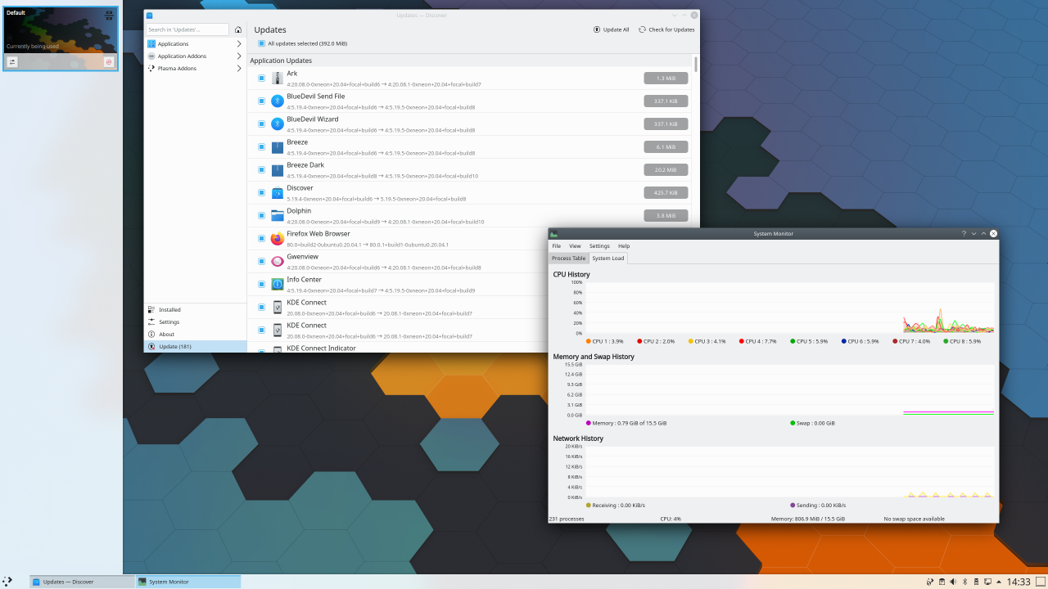1048x589 pixels.
Task: Click the configure activity icon on Default card
Action: pyautogui.click(x=12, y=62)
